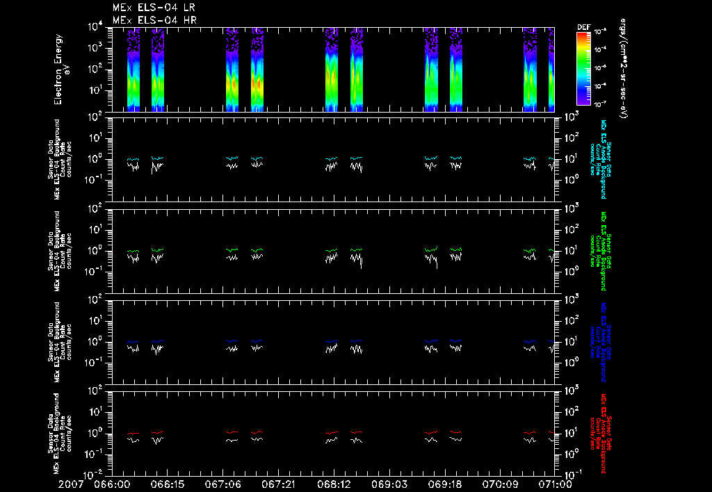
Task: Click the '070:09' time axis label
Action: (x=500, y=484)
